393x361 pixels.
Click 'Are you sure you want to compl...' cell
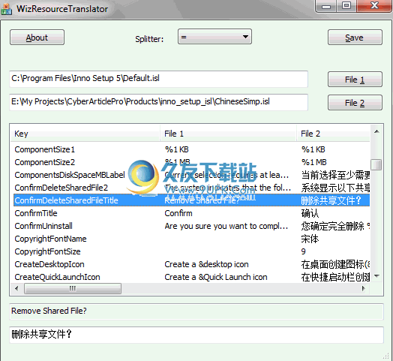(x=226, y=226)
